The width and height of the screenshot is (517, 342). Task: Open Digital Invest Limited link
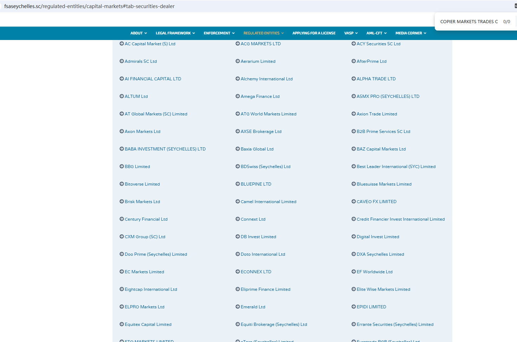pyautogui.click(x=378, y=237)
